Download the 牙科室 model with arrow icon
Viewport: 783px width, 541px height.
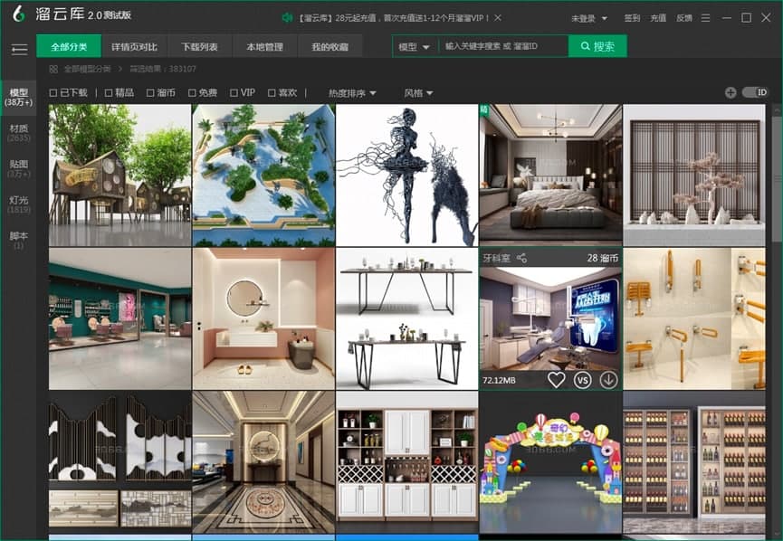tap(608, 380)
